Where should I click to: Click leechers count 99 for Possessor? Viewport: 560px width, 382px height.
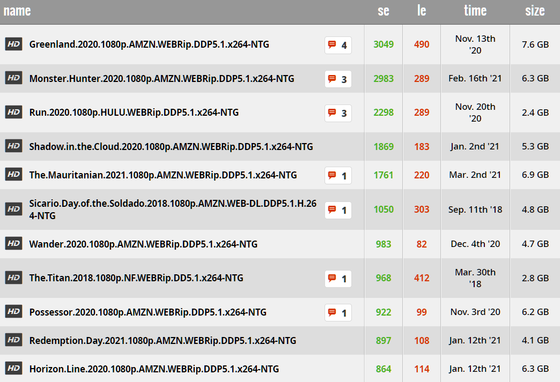(x=422, y=312)
